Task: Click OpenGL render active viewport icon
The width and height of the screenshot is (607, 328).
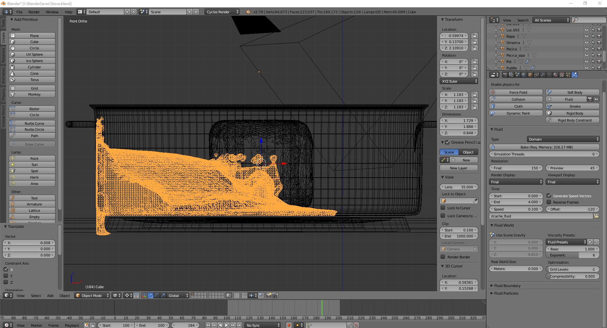Action: (269, 295)
